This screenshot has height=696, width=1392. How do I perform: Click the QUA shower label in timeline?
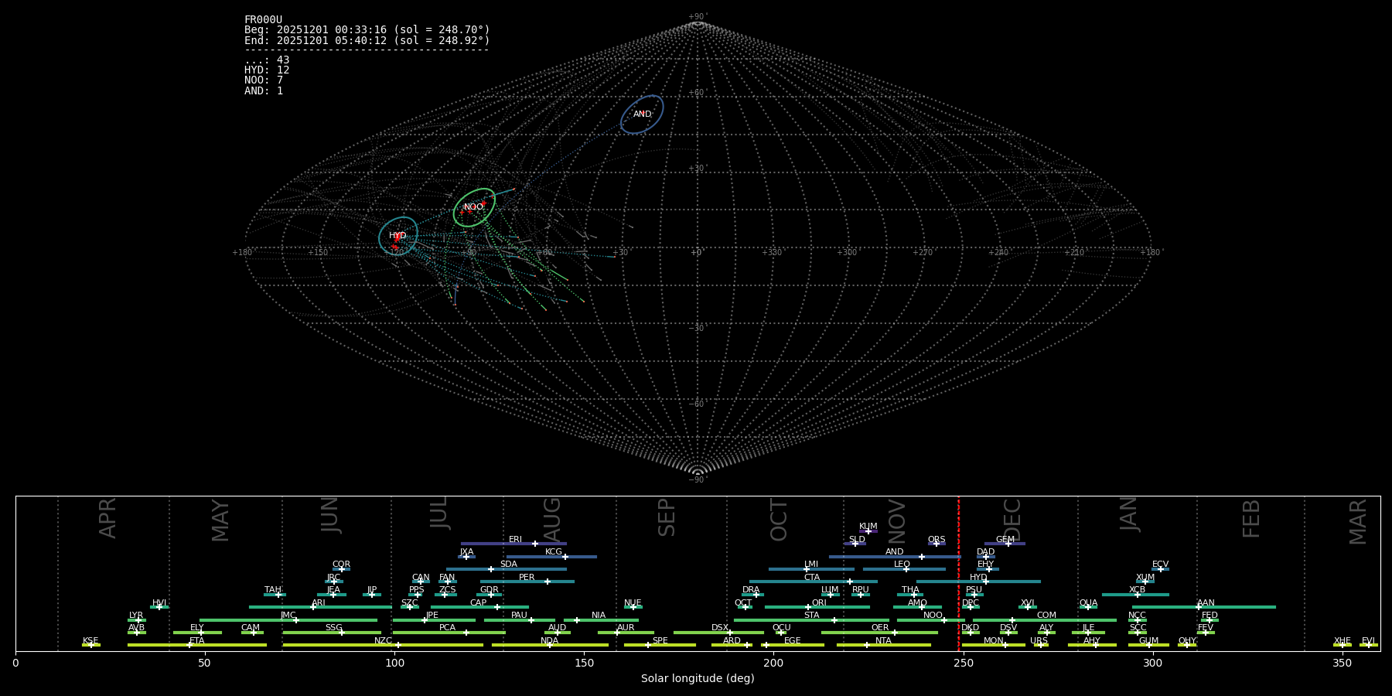pyautogui.click(x=1089, y=603)
